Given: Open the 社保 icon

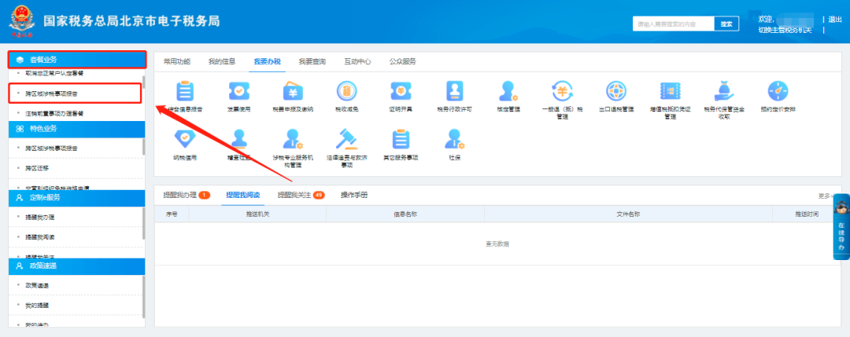Looking at the screenshot, I should tap(454, 140).
